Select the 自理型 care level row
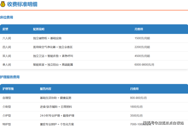This screenshot has width=188, height=127. tap(7, 98)
